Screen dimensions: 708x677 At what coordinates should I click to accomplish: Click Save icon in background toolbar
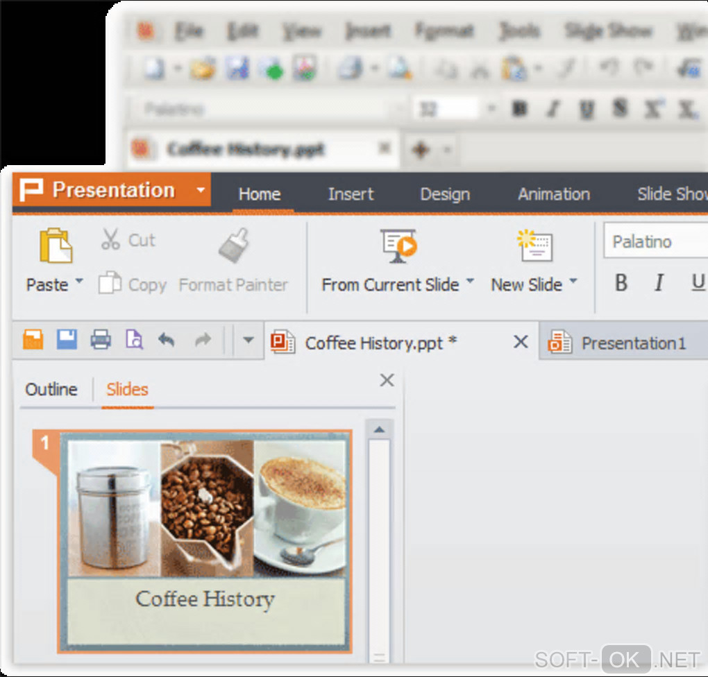[237, 69]
